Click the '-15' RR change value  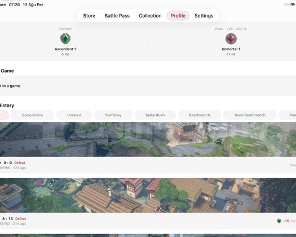click(286, 221)
